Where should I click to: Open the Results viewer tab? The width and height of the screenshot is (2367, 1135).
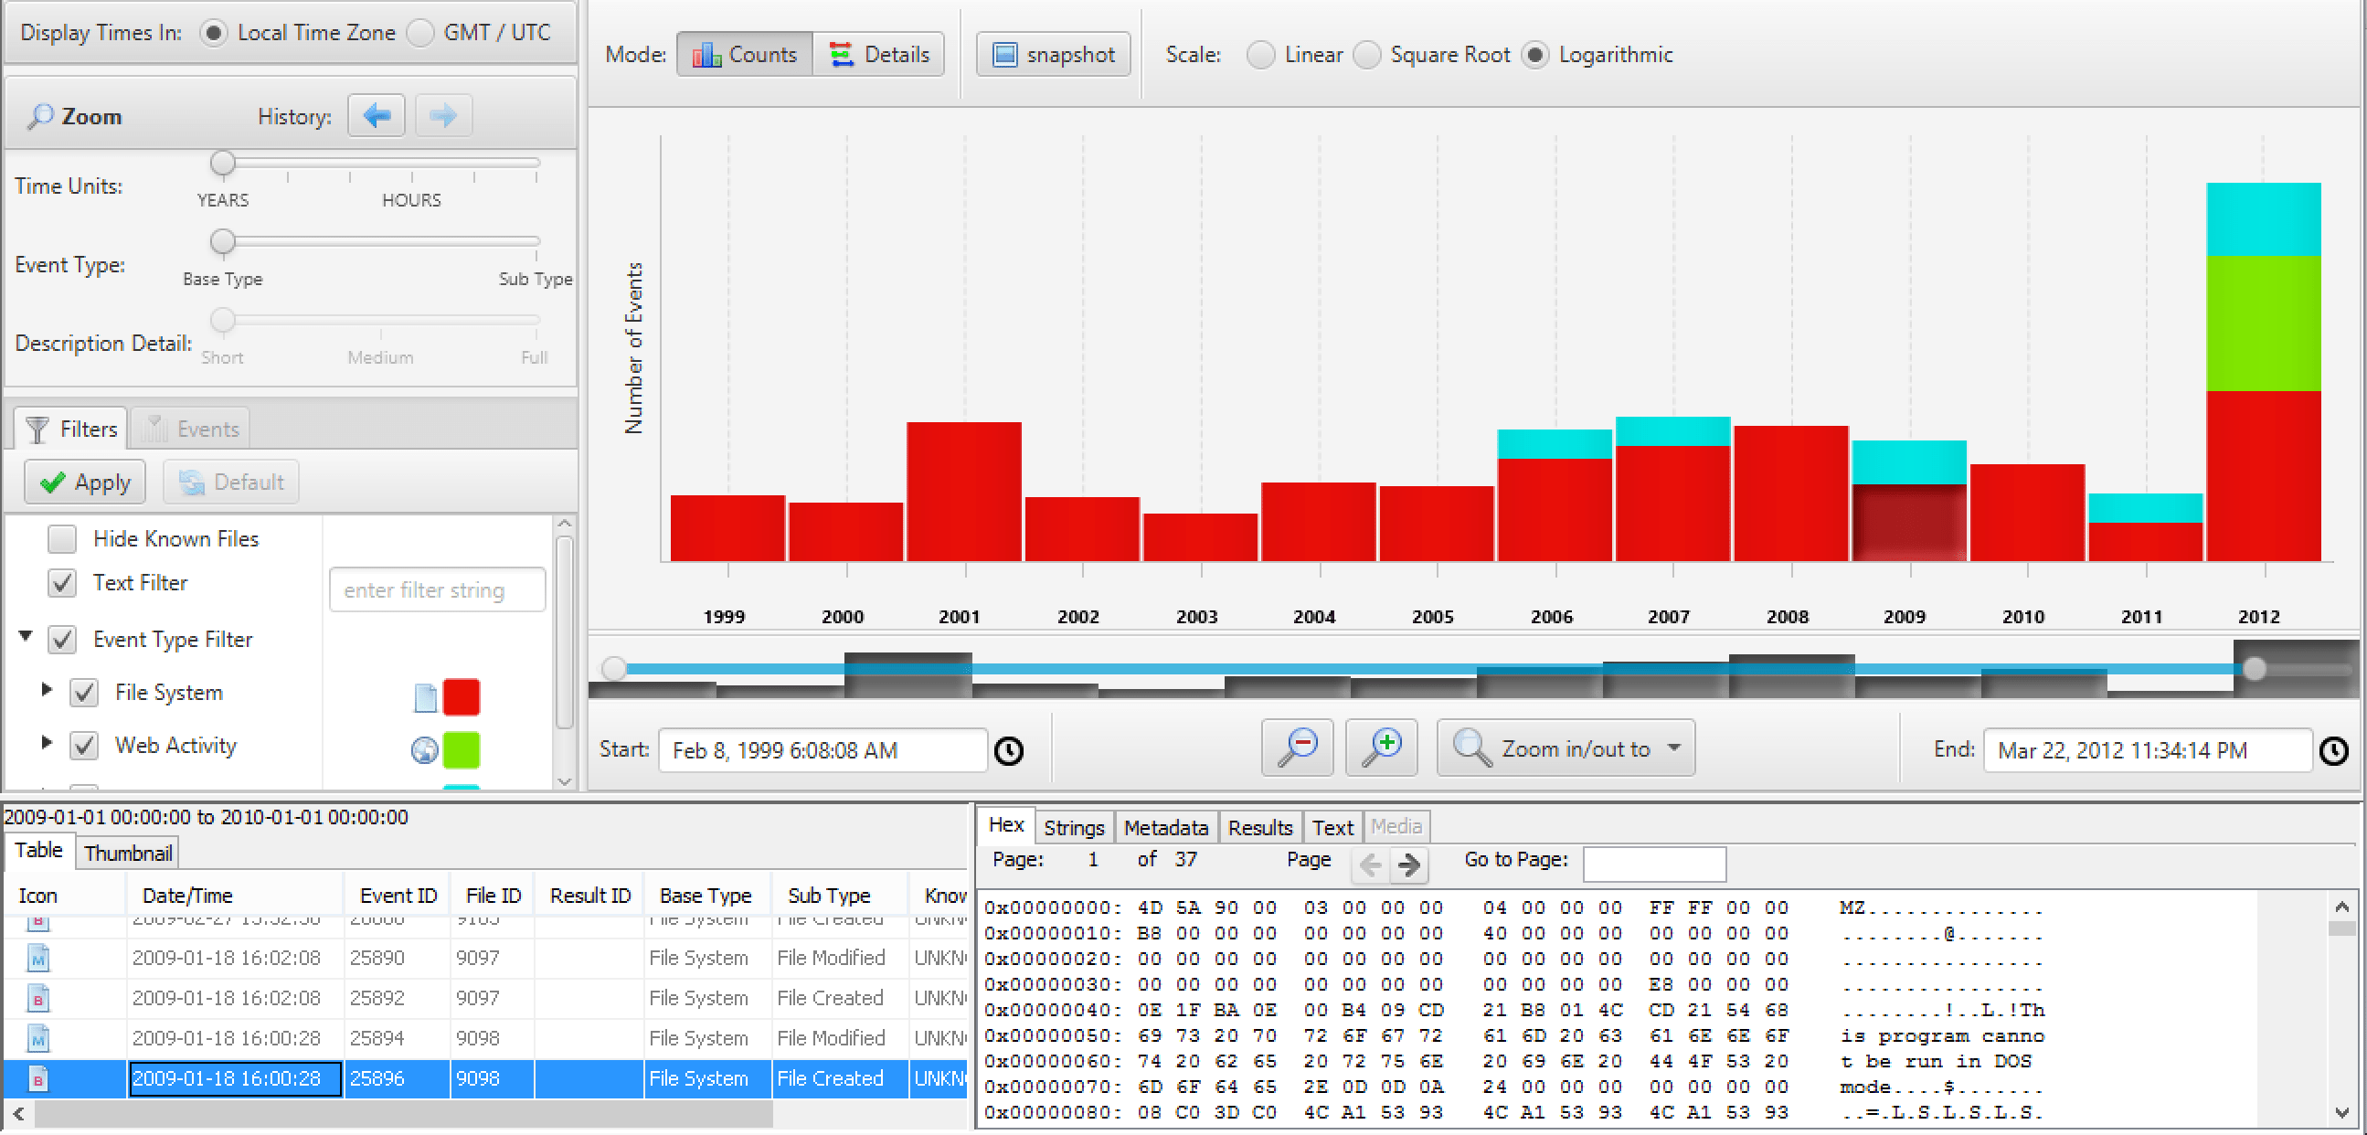click(1259, 828)
